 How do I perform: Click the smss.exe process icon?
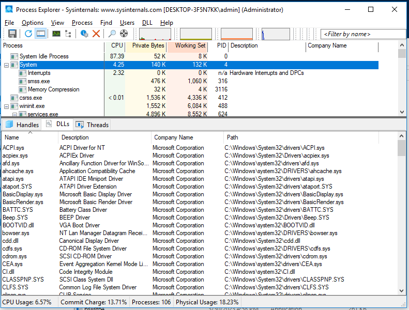[x=22, y=81]
